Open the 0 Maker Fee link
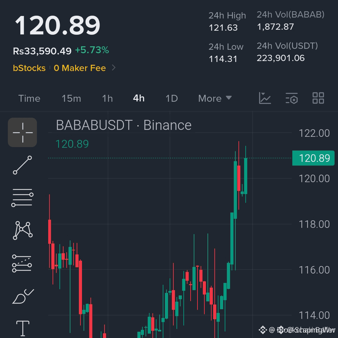 (x=80, y=68)
